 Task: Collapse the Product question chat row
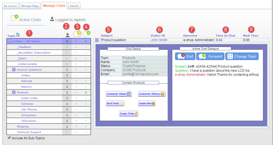[97, 40]
